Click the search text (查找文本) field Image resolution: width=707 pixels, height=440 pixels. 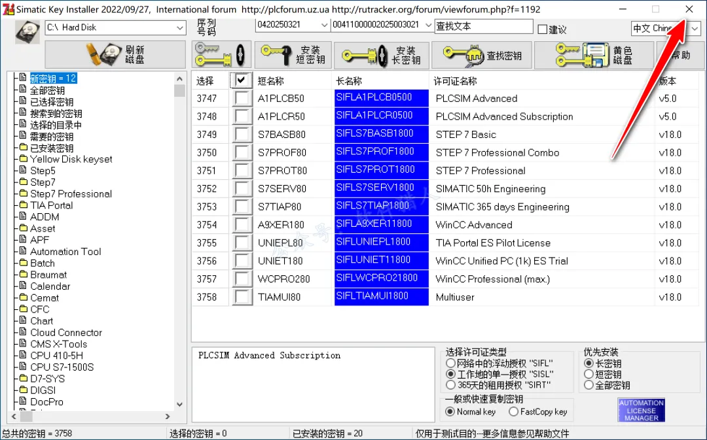point(483,27)
